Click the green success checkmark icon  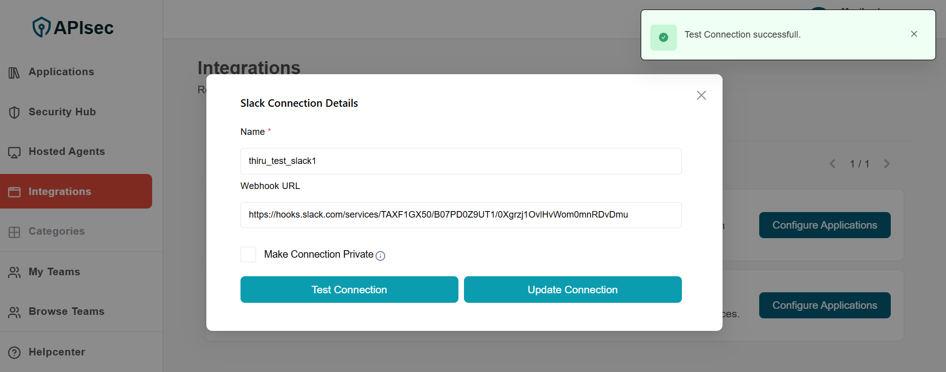(x=663, y=38)
